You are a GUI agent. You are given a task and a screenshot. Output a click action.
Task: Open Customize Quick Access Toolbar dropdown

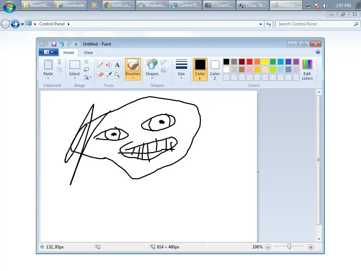coord(76,44)
